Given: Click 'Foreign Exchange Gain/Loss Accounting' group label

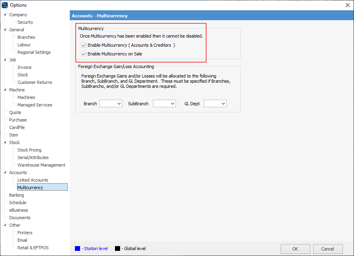Looking at the screenshot, I should [x=116, y=66].
